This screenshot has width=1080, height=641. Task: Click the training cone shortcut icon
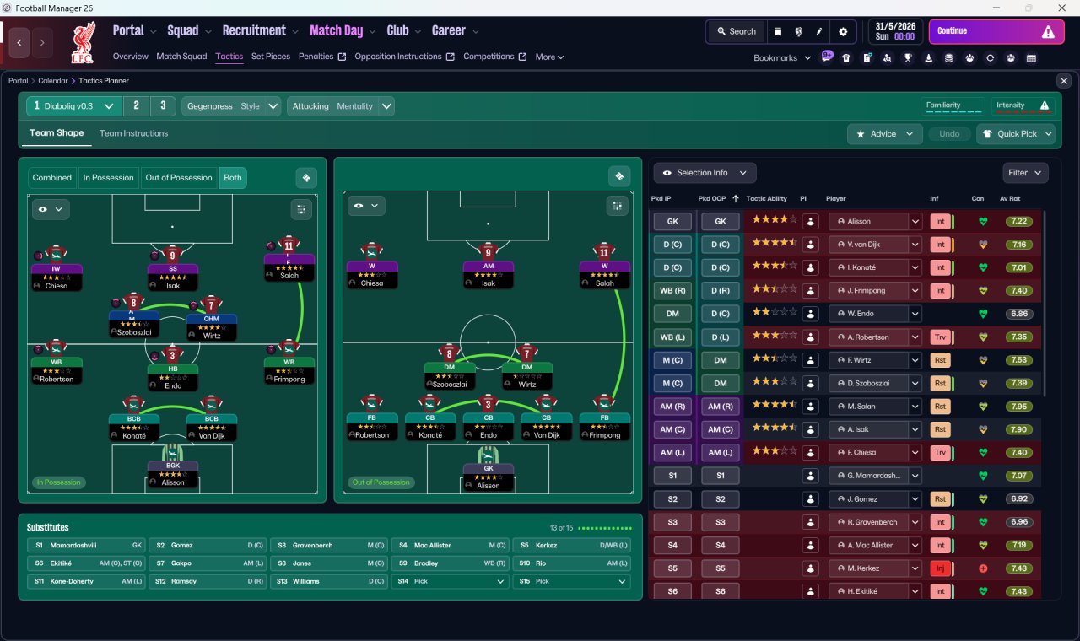point(929,58)
